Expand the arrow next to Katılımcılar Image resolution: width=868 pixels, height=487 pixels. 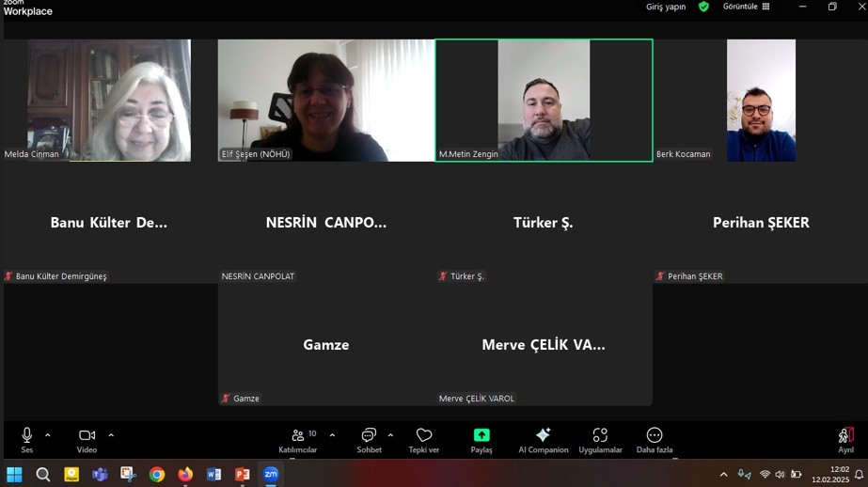tap(332, 435)
